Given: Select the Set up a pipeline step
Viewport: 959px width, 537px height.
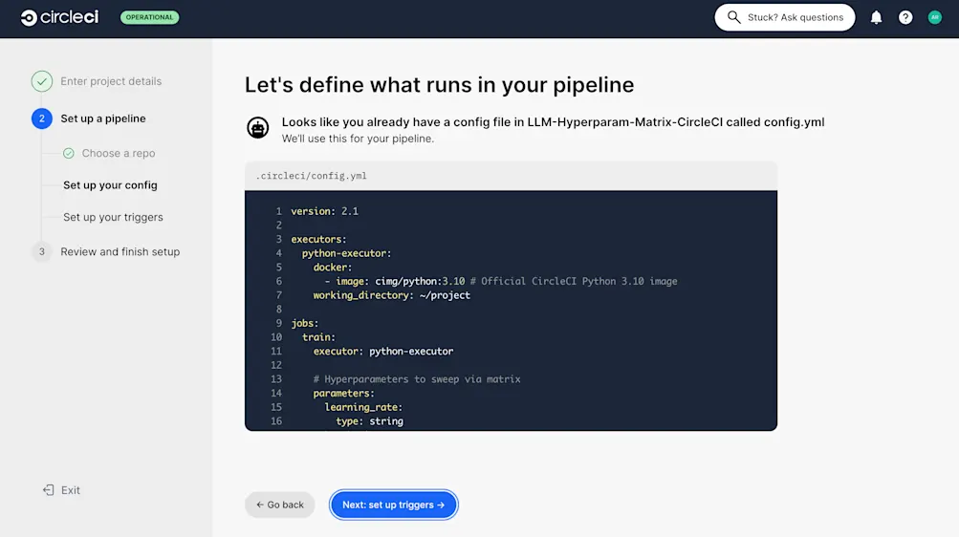Looking at the screenshot, I should [x=102, y=118].
